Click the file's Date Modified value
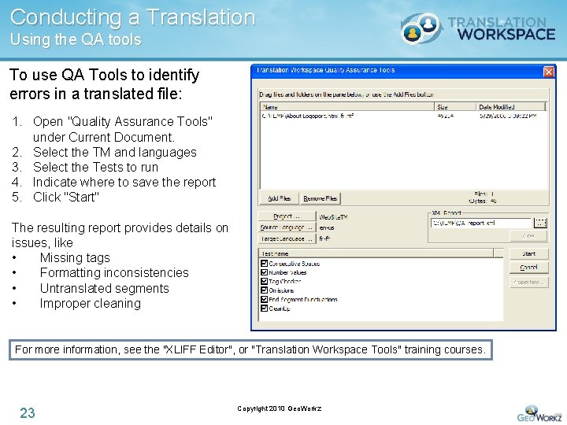This screenshot has height=425, width=567. 508,116
